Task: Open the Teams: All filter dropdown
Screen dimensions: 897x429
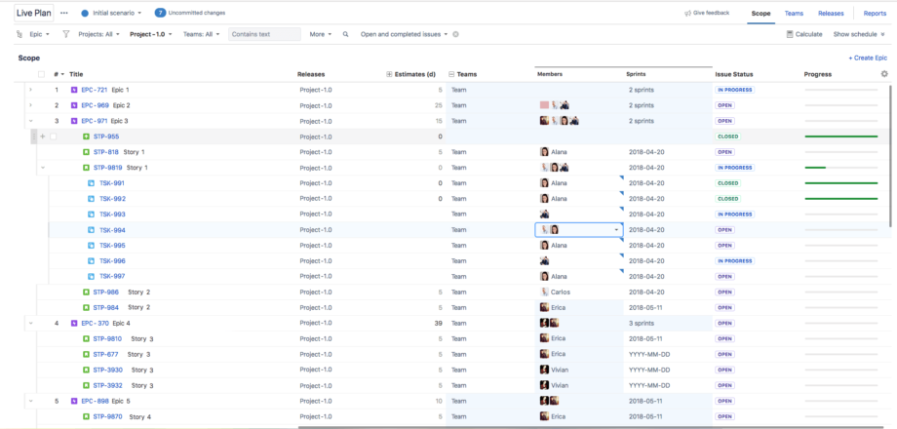Action: point(202,34)
